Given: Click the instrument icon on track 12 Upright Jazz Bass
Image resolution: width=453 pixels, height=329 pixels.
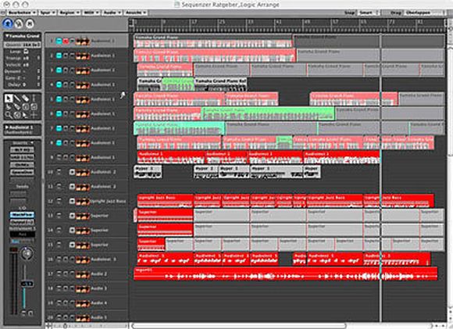Looking at the screenshot, I should [82, 202].
